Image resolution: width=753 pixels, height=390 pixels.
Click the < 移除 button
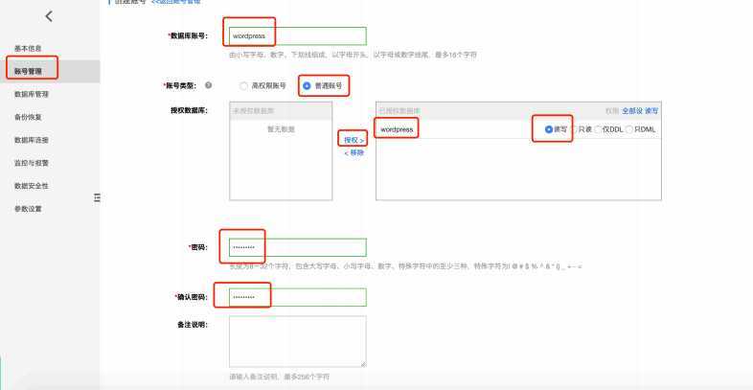pyautogui.click(x=354, y=152)
